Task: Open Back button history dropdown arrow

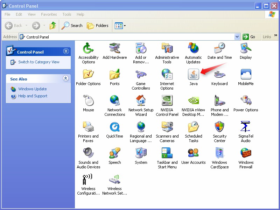Action: 27,26
